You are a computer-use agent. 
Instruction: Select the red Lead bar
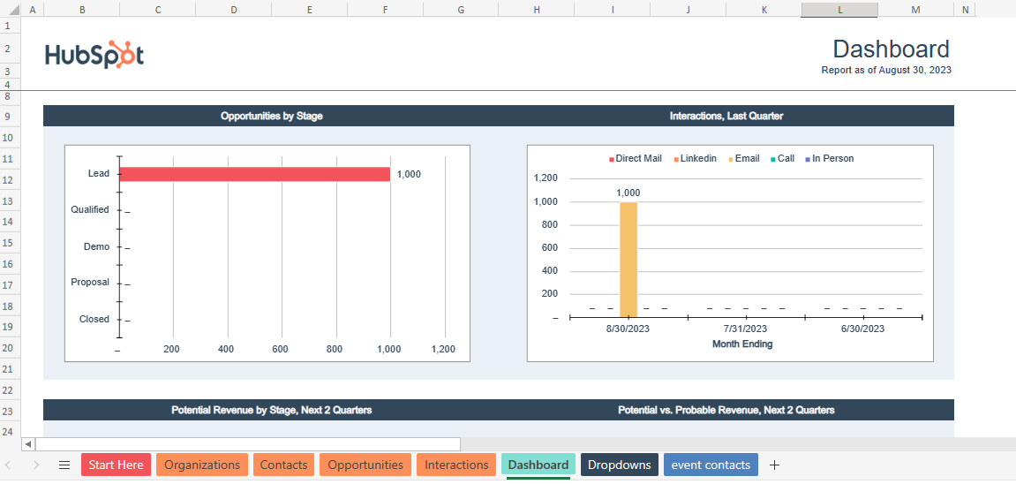pyautogui.click(x=255, y=174)
